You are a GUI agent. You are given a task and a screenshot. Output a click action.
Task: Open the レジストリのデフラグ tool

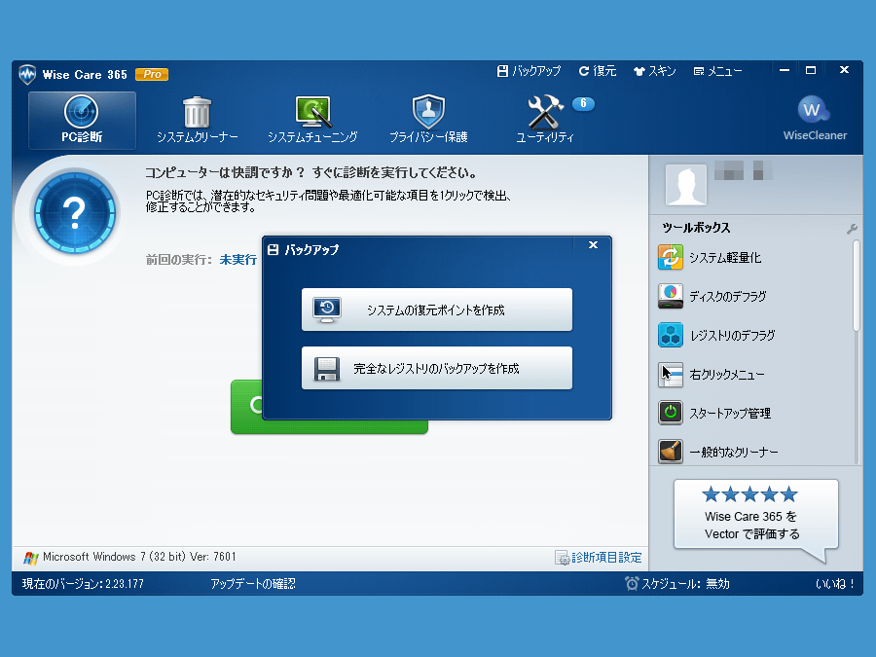tap(716, 335)
